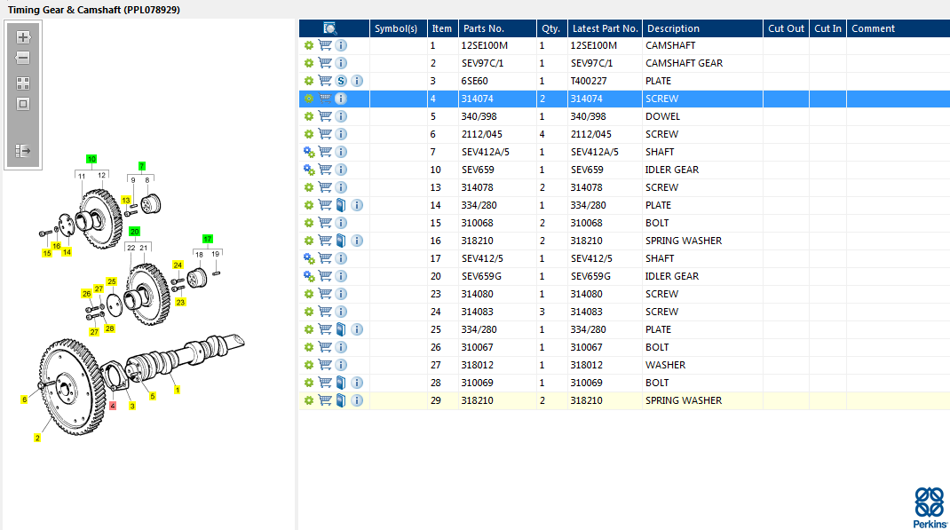Select green callout 10 in the diagram
This screenshot has width=950, height=530.
click(91, 159)
